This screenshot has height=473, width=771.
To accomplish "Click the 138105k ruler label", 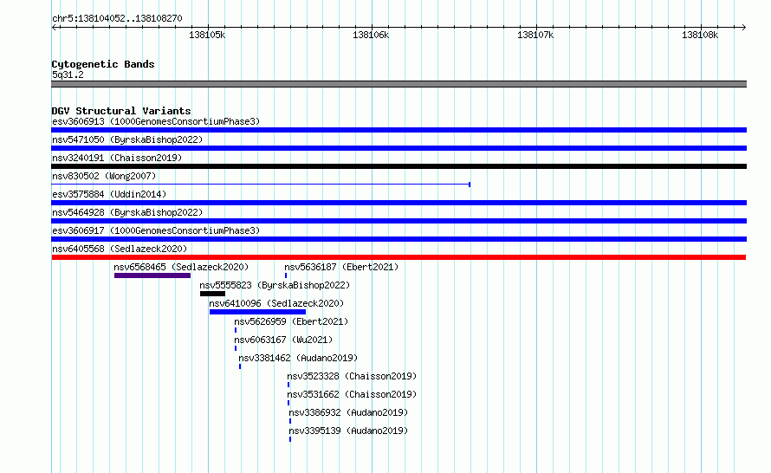I will (207, 35).
